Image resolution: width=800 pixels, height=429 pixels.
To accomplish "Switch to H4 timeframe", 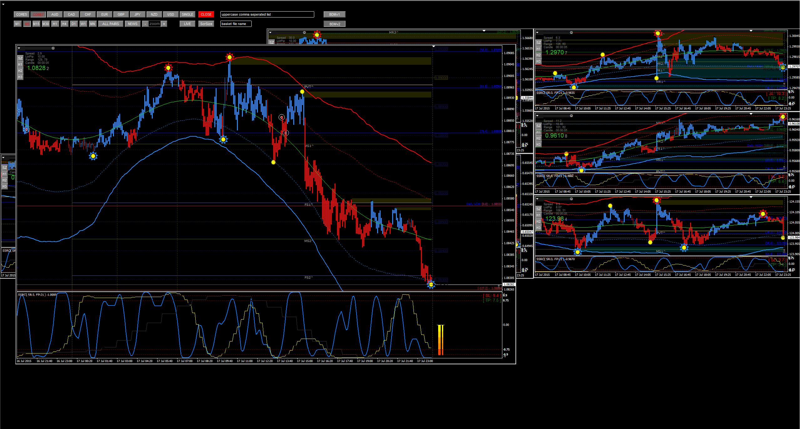I will 64,24.
